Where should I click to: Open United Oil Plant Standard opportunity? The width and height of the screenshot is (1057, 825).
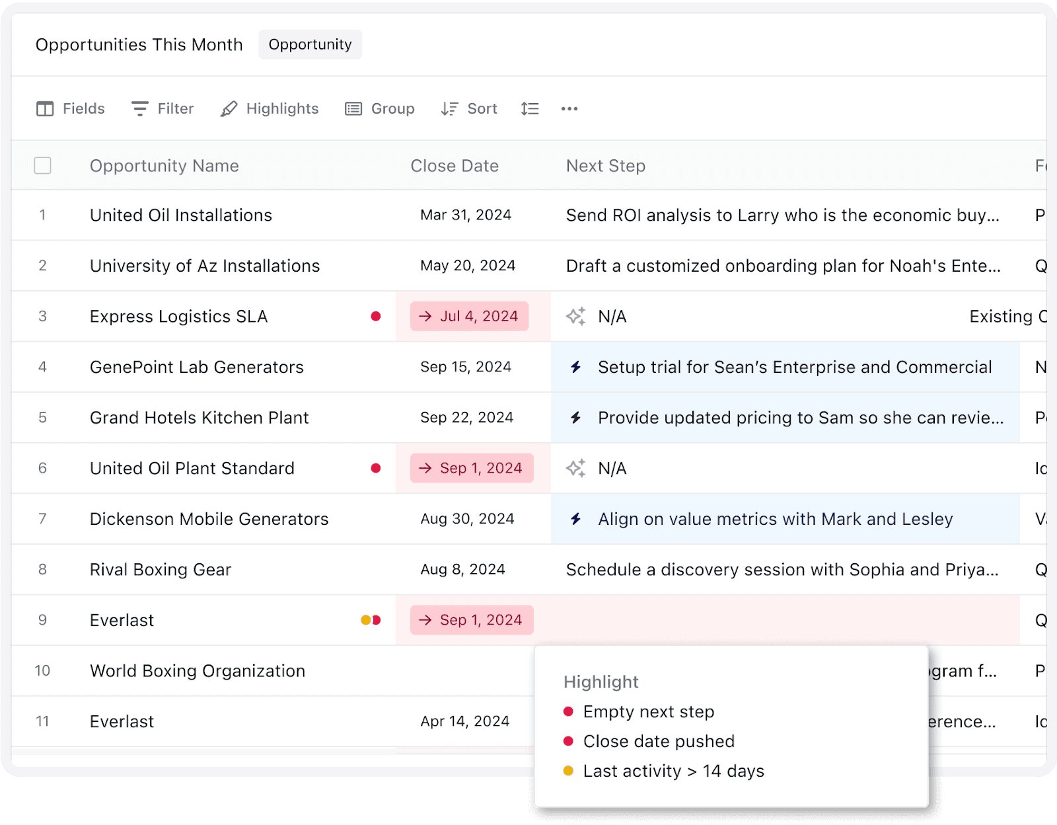[192, 468]
